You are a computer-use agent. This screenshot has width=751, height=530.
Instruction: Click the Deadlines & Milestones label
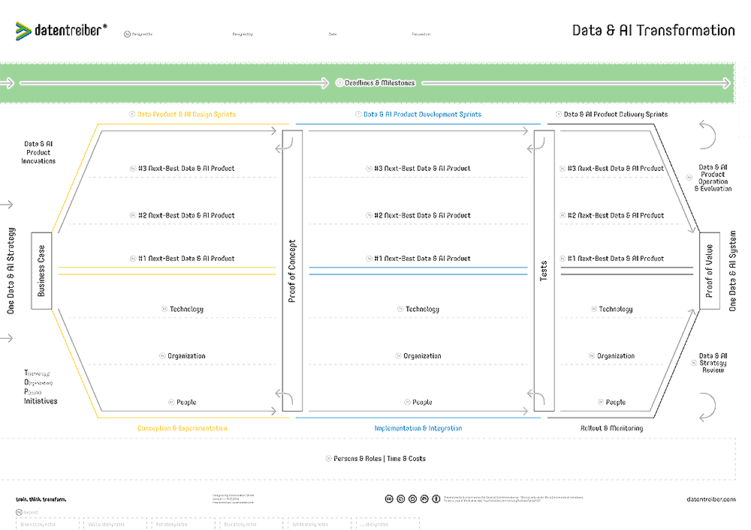tap(380, 82)
